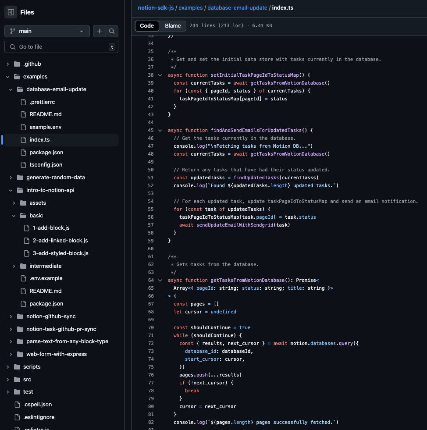
Task: Collapse the file tree side panel
Action: [x=11, y=12]
